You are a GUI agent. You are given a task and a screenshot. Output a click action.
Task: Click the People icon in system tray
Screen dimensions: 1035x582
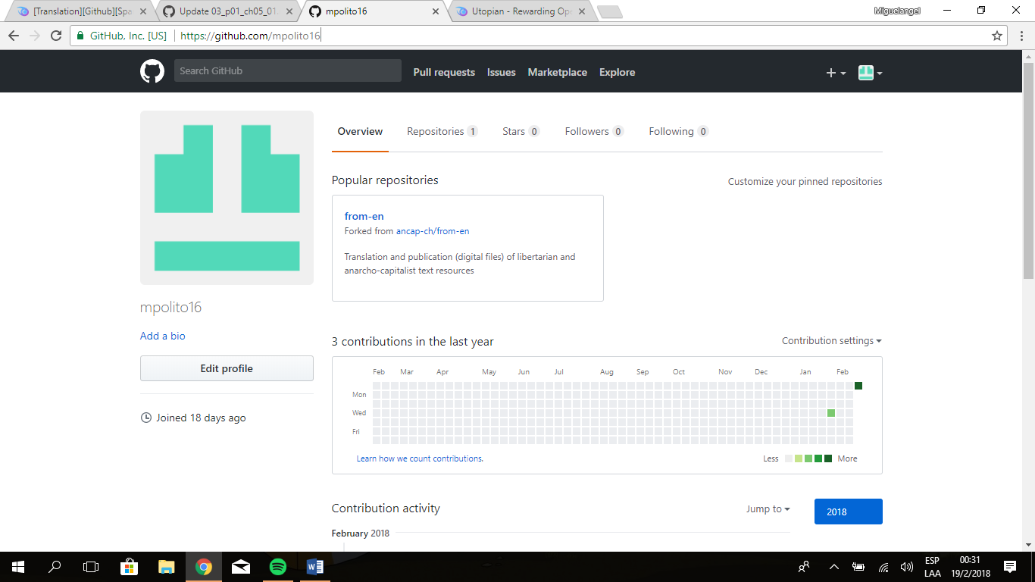point(804,567)
